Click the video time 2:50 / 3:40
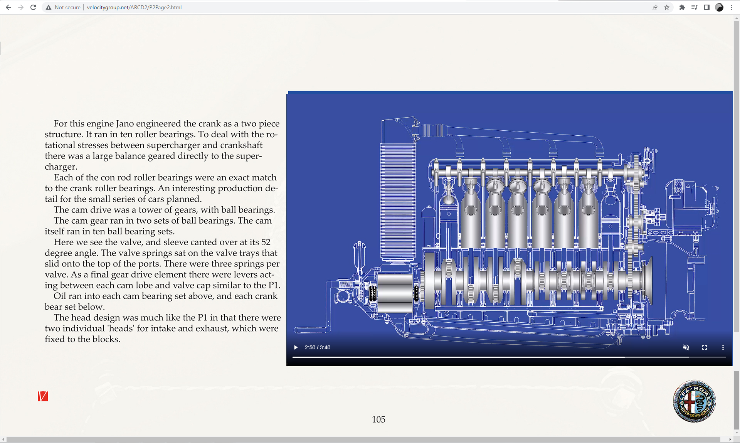The width and height of the screenshot is (740, 443). (x=318, y=347)
